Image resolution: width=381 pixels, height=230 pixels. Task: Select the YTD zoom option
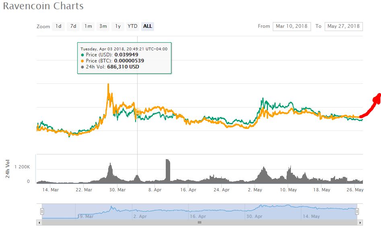[133, 26]
